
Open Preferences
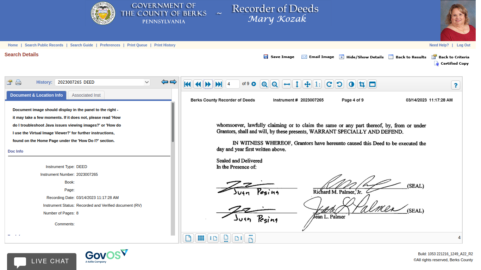coord(110,45)
